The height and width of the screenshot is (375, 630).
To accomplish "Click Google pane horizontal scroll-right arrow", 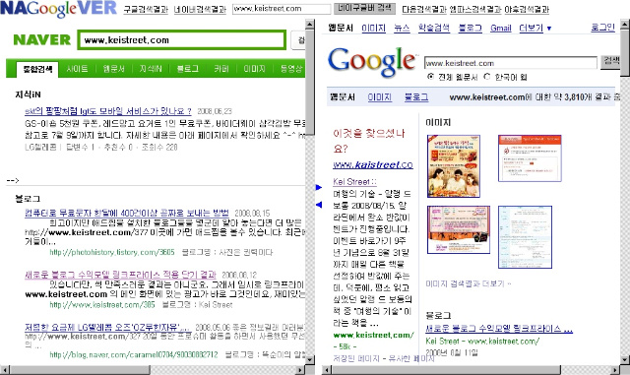I will (616, 369).
